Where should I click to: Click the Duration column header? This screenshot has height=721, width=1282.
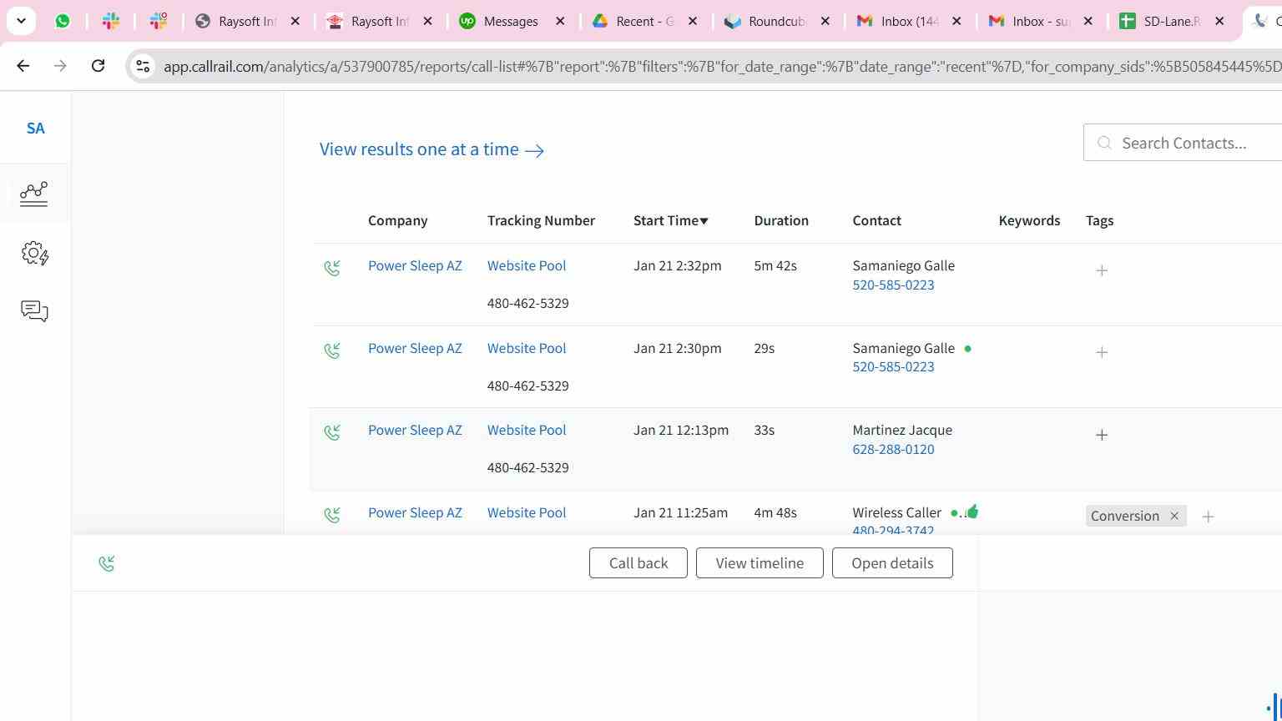[x=781, y=220]
